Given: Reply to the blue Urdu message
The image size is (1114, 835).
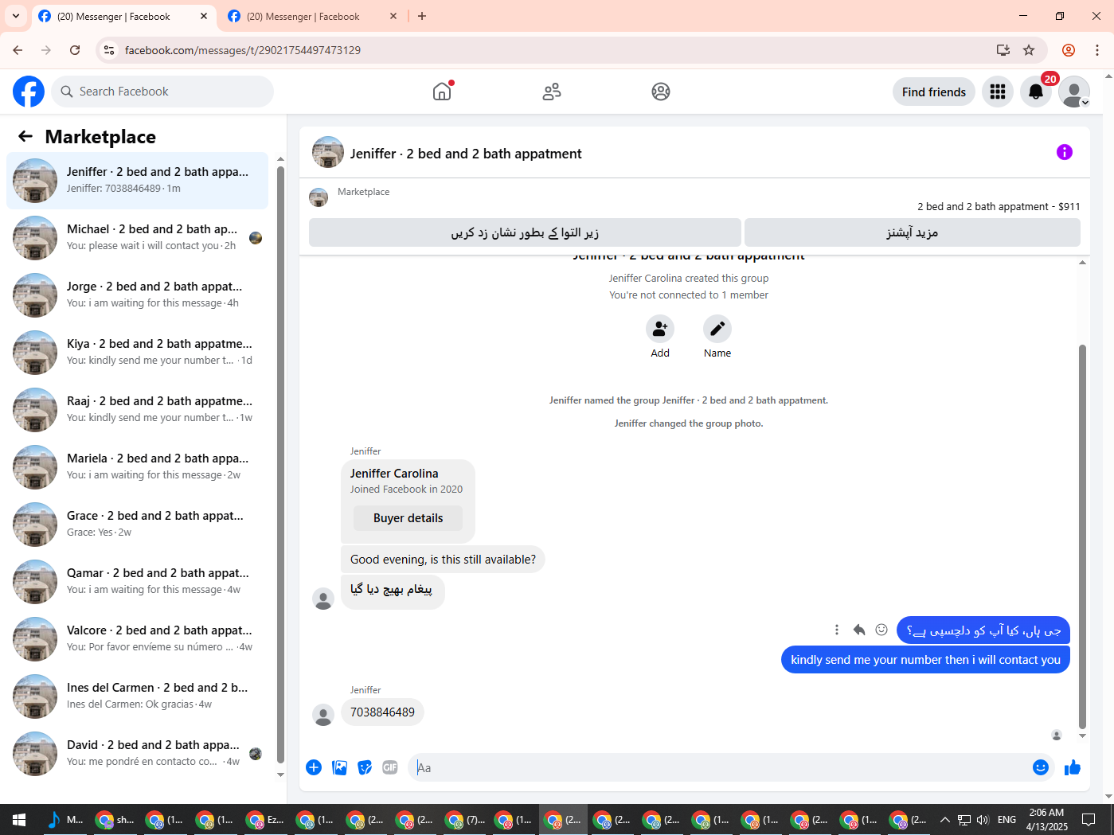Looking at the screenshot, I should click(859, 630).
